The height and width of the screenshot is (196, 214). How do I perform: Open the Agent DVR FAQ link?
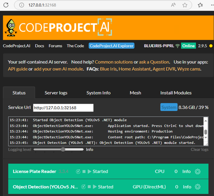(164, 69)
